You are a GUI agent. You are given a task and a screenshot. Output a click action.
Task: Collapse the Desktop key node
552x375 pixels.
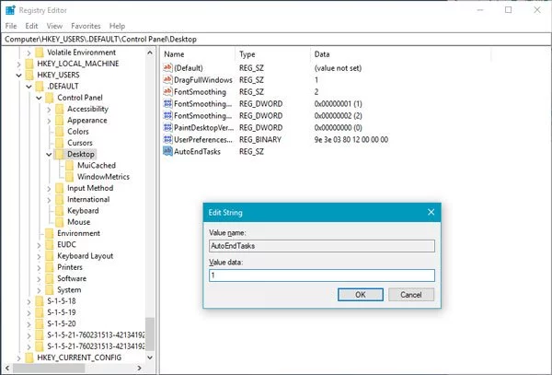coord(50,154)
